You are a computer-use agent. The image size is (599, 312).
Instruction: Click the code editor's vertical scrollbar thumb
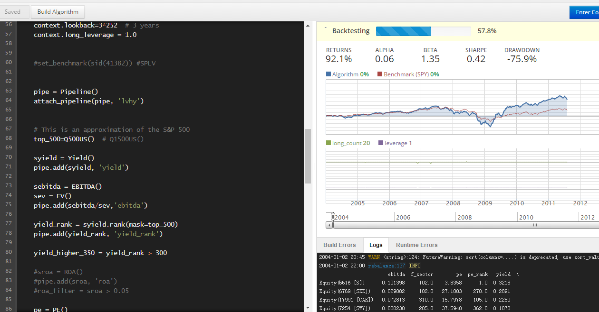(308, 156)
